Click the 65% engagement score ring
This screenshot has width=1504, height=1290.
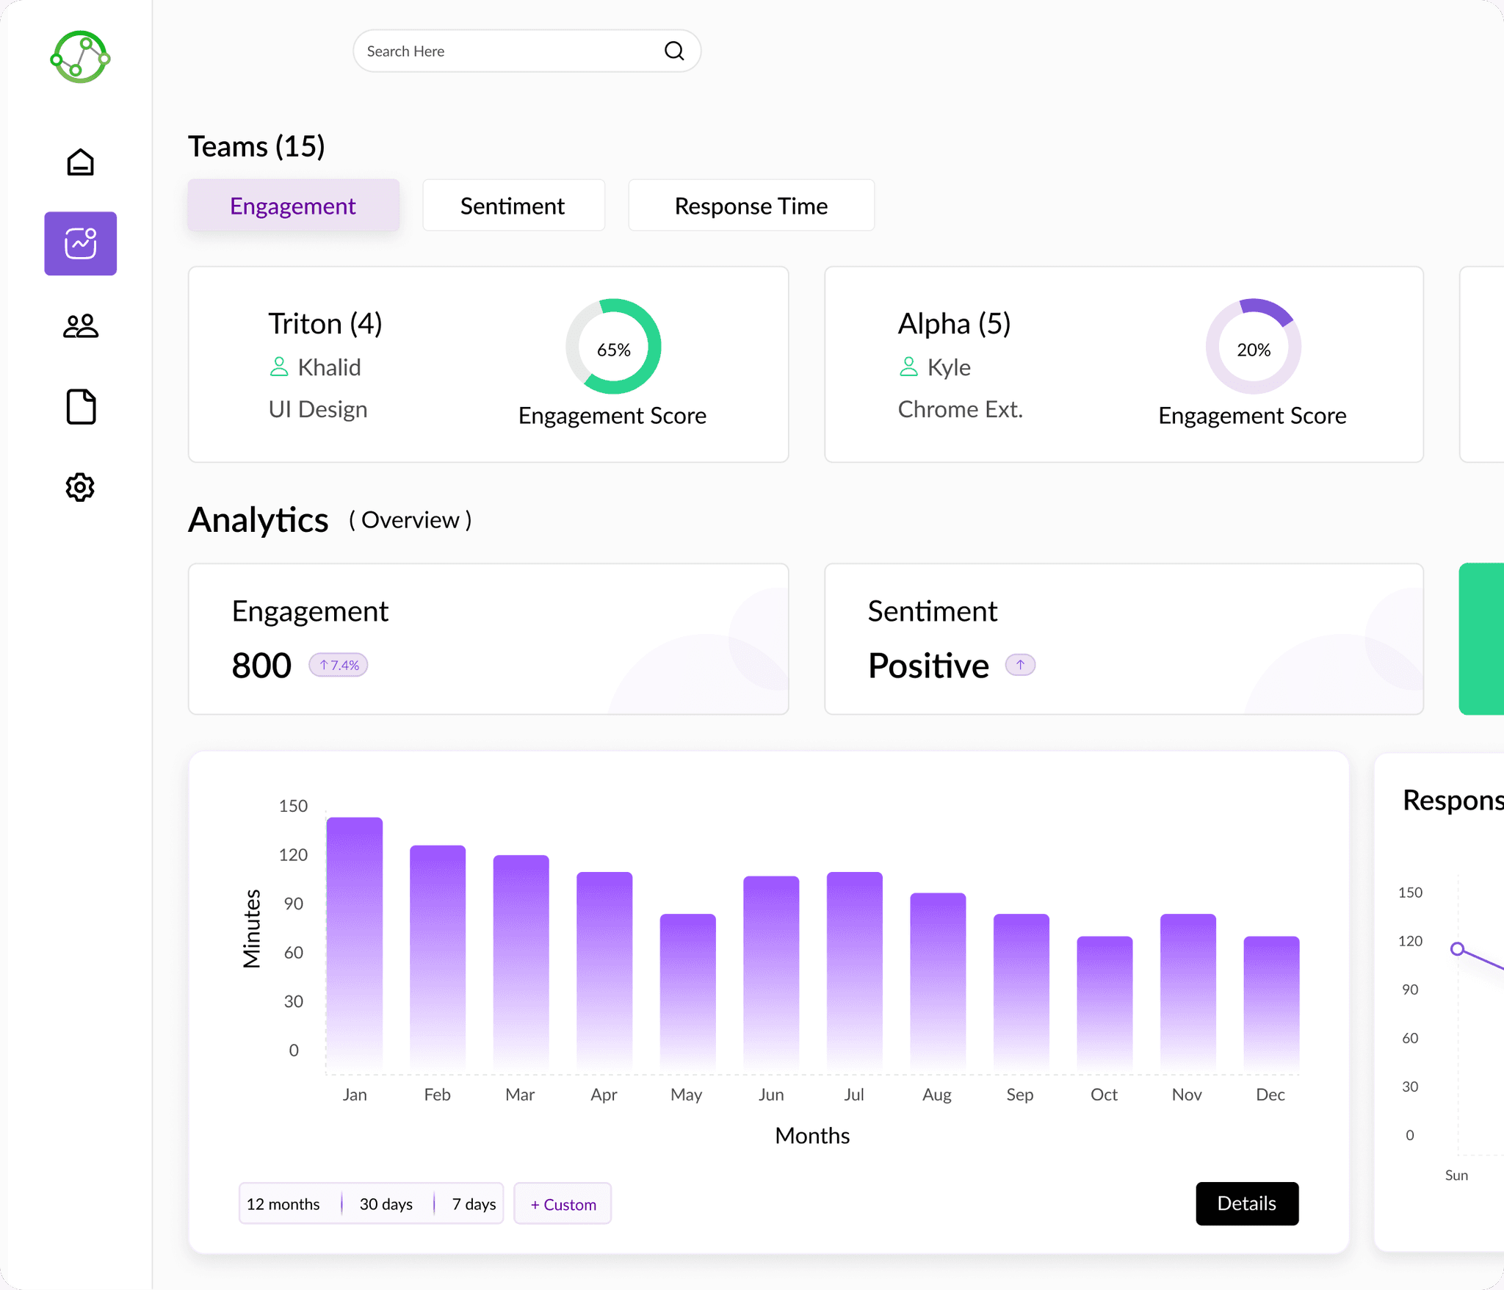point(614,347)
